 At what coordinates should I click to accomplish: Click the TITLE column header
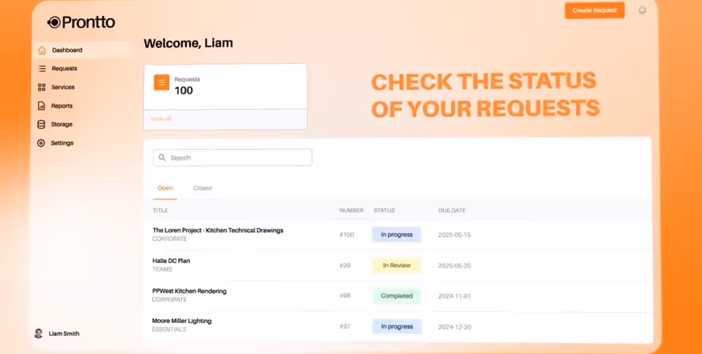pyautogui.click(x=160, y=211)
